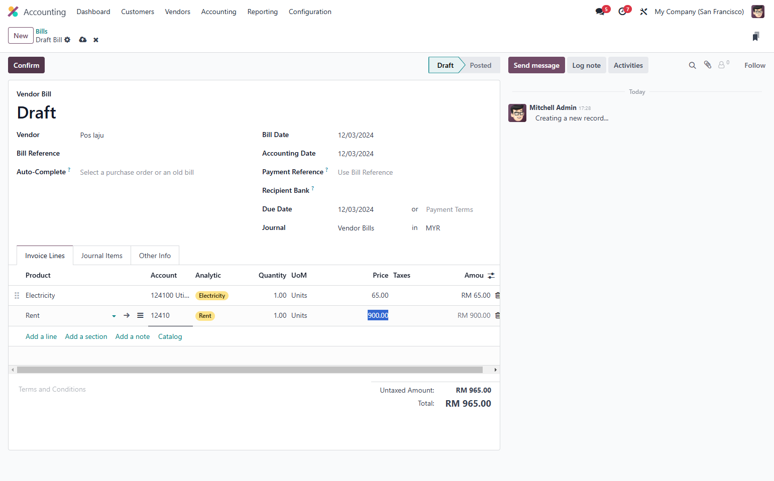Delete the Electricity invoice line
The width and height of the screenshot is (774, 481).
[x=498, y=295]
